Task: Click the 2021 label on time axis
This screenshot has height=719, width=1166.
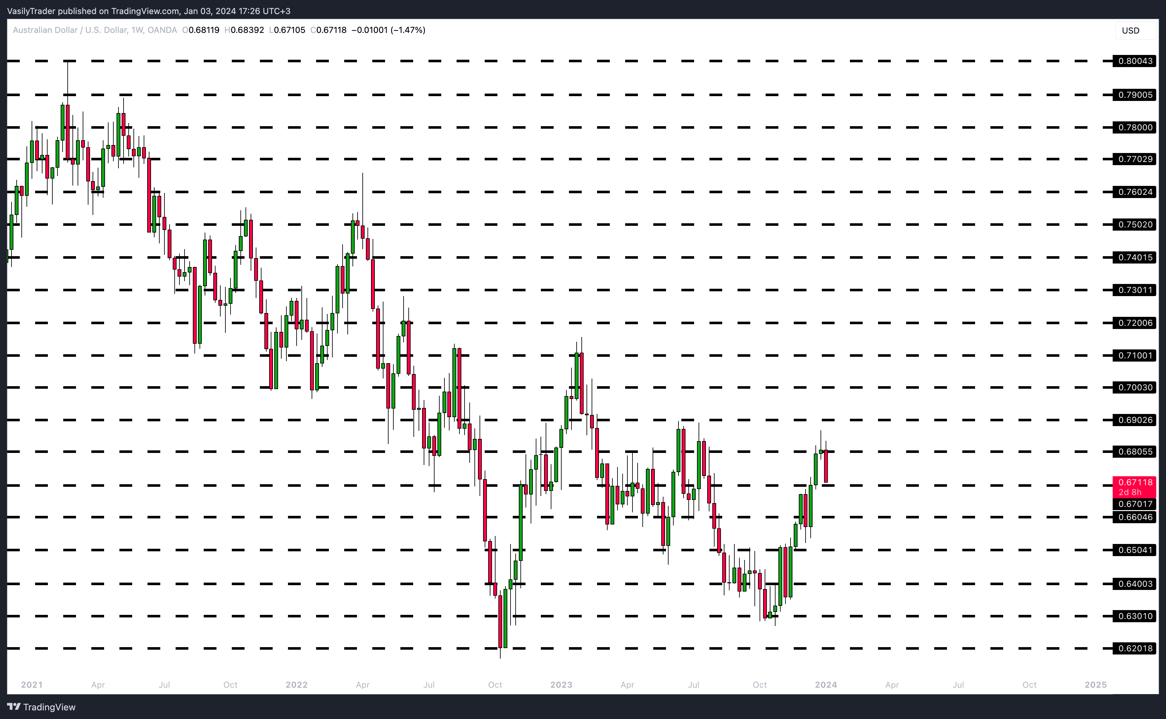Action: 32,685
